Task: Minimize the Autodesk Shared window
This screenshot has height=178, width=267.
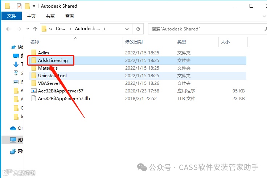Action: pos(235,6)
